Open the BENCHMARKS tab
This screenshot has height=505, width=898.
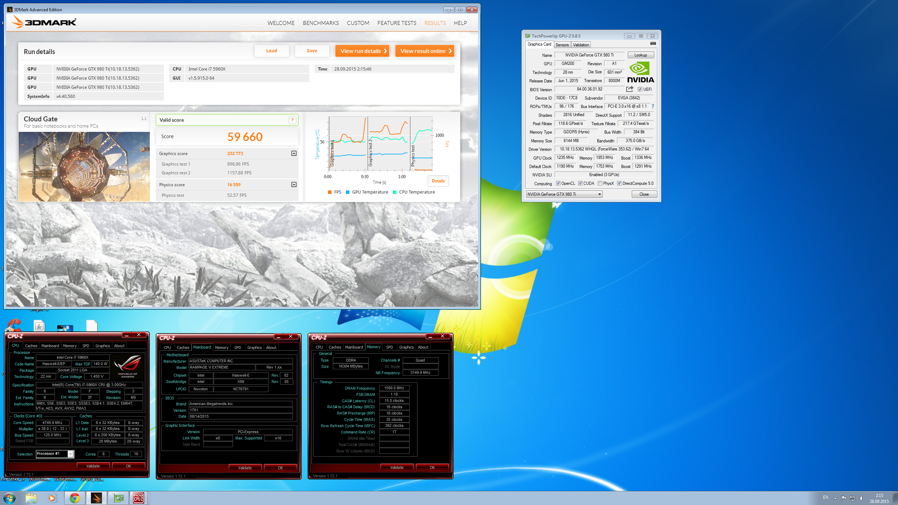321,23
